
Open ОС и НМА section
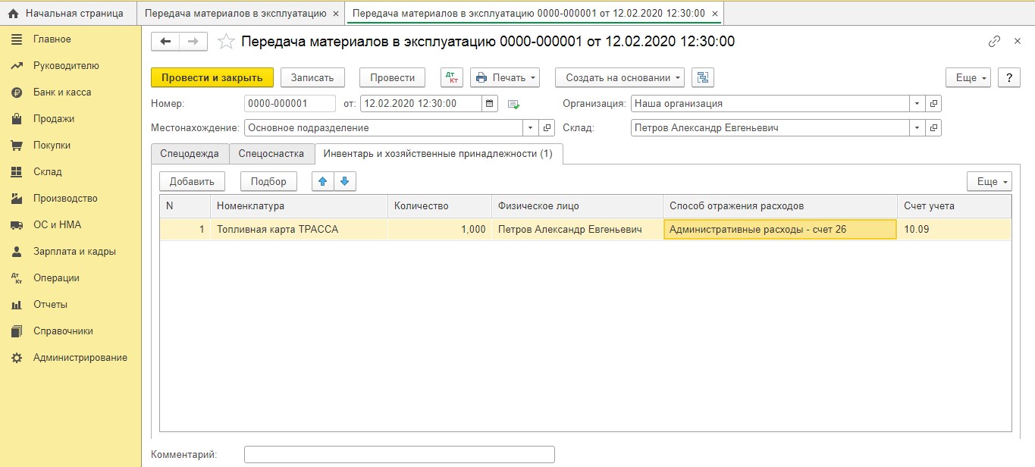click(57, 225)
